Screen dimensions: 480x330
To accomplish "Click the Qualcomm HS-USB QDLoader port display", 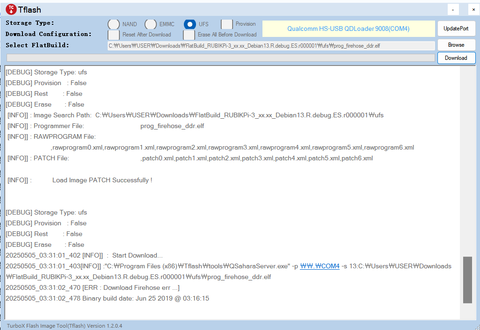I will pyautogui.click(x=349, y=29).
